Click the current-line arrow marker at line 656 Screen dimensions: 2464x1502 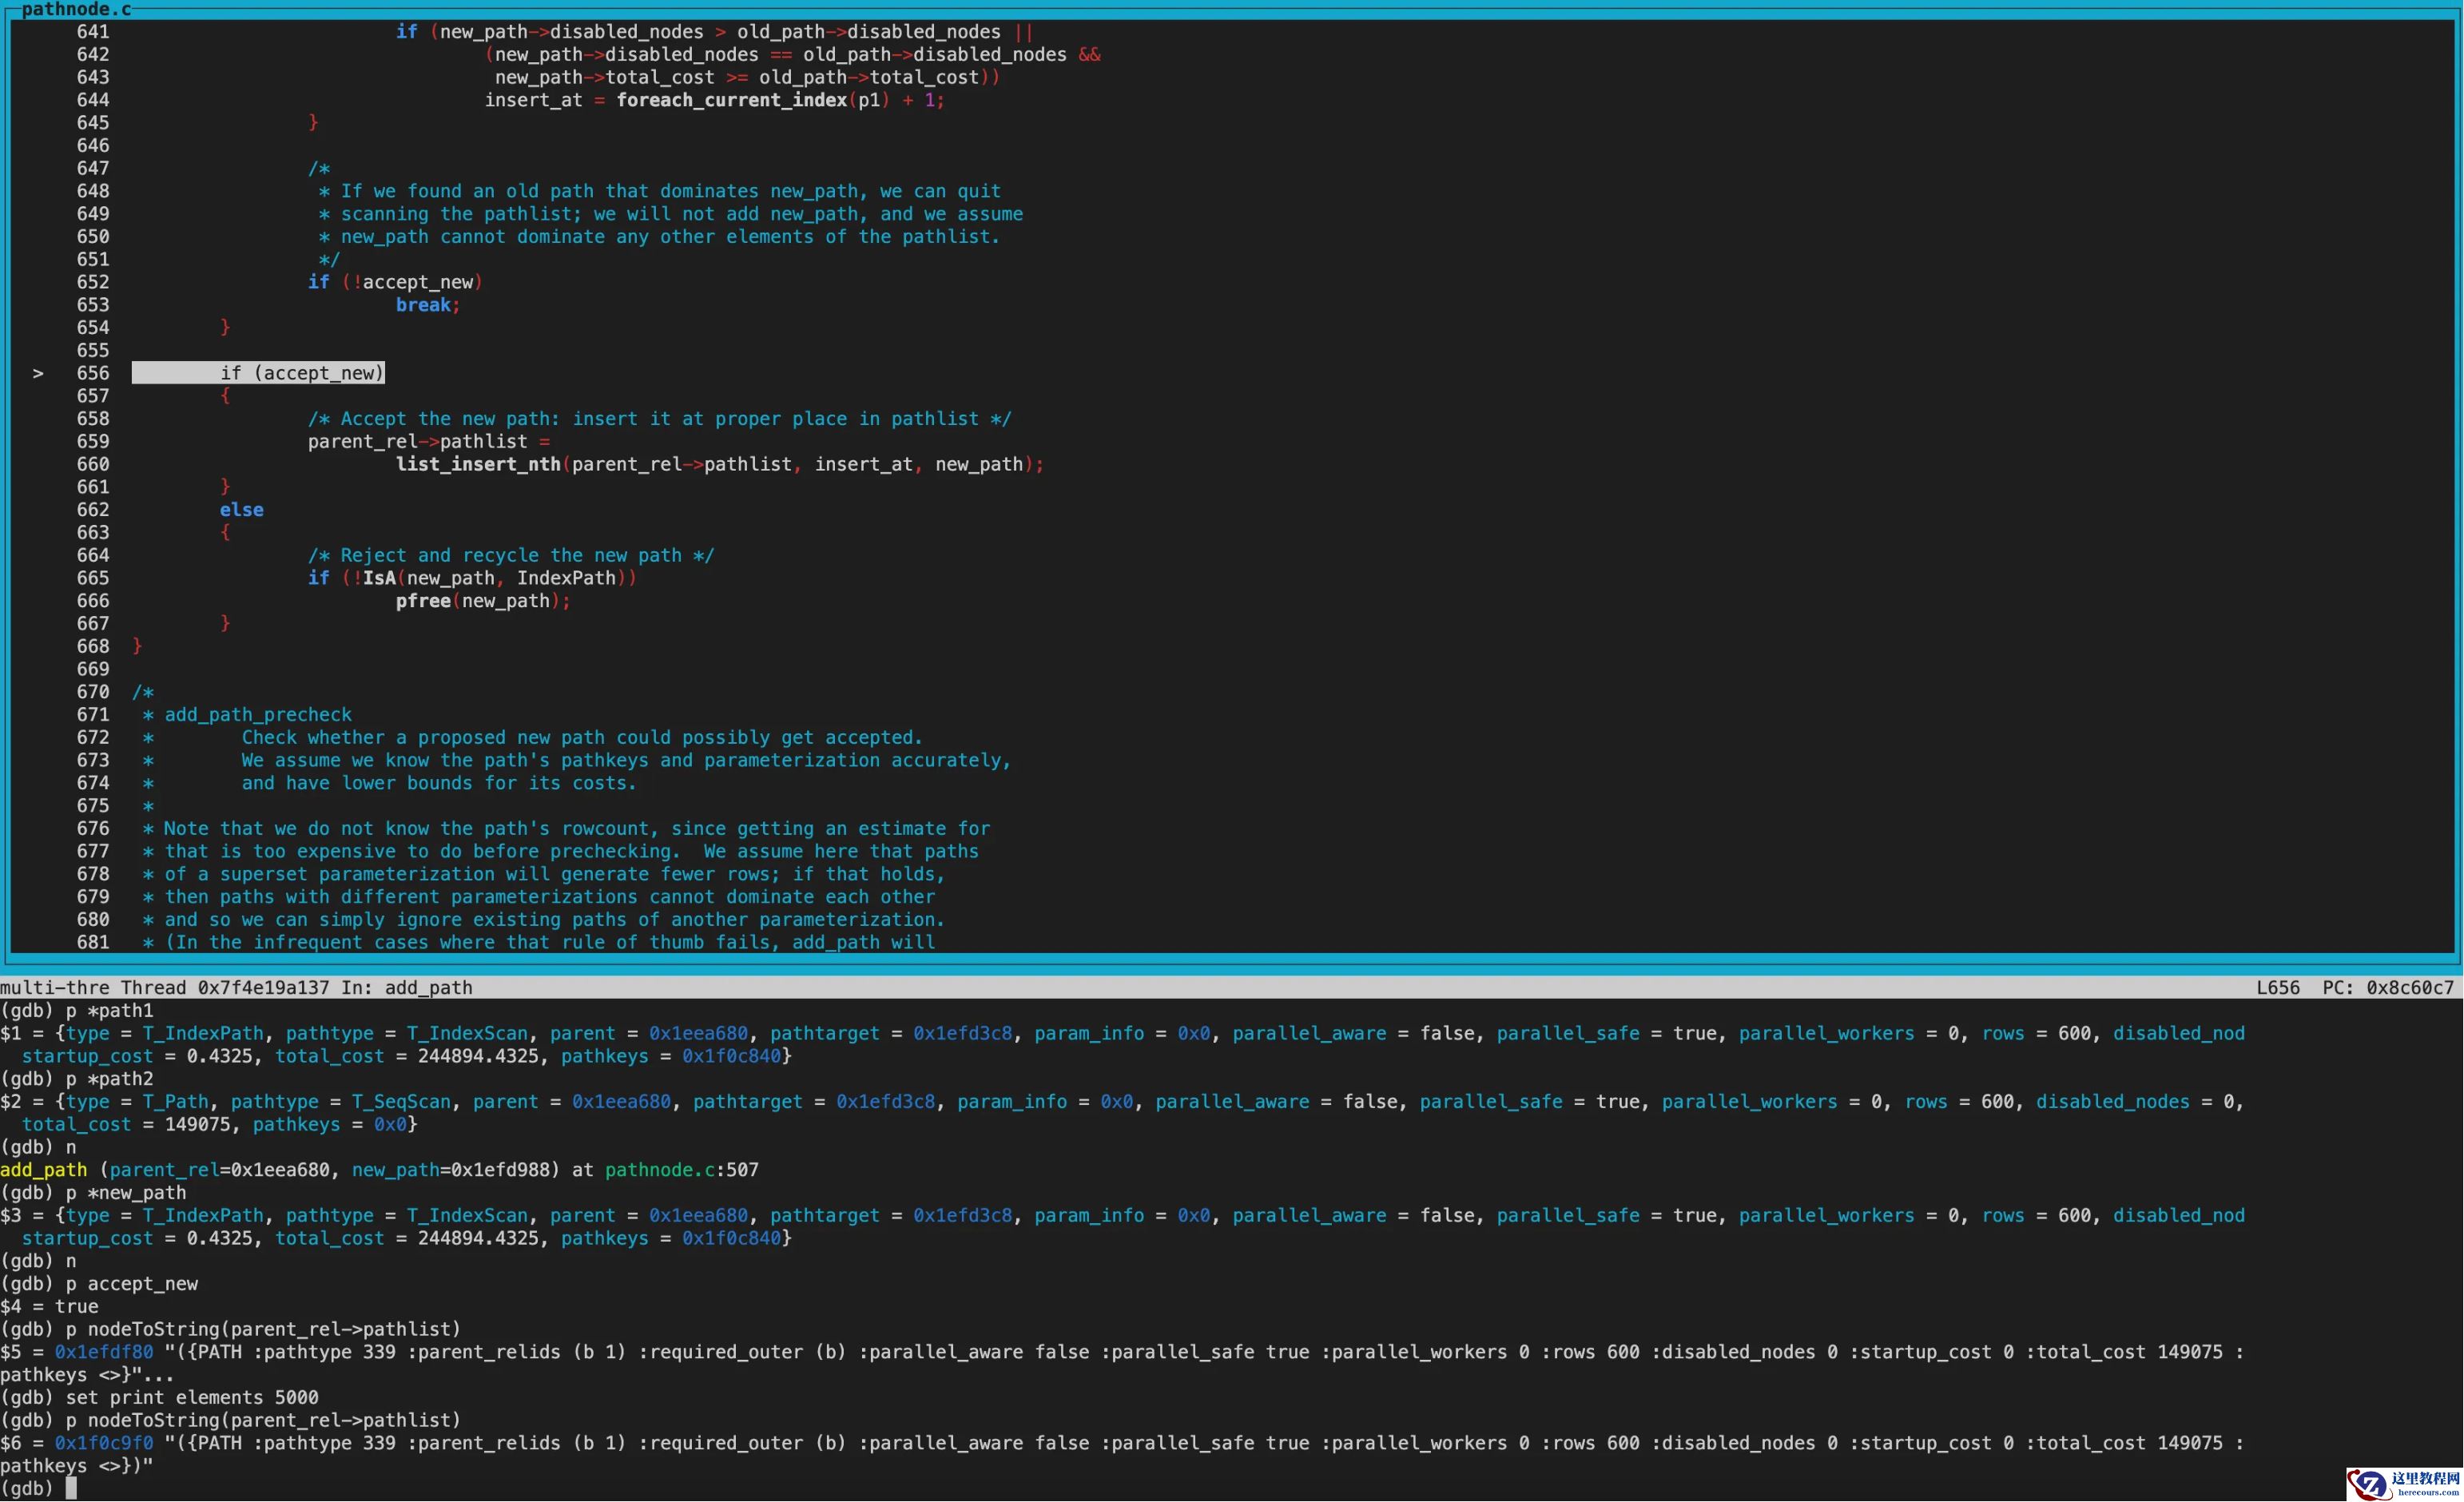click(x=38, y=373)
